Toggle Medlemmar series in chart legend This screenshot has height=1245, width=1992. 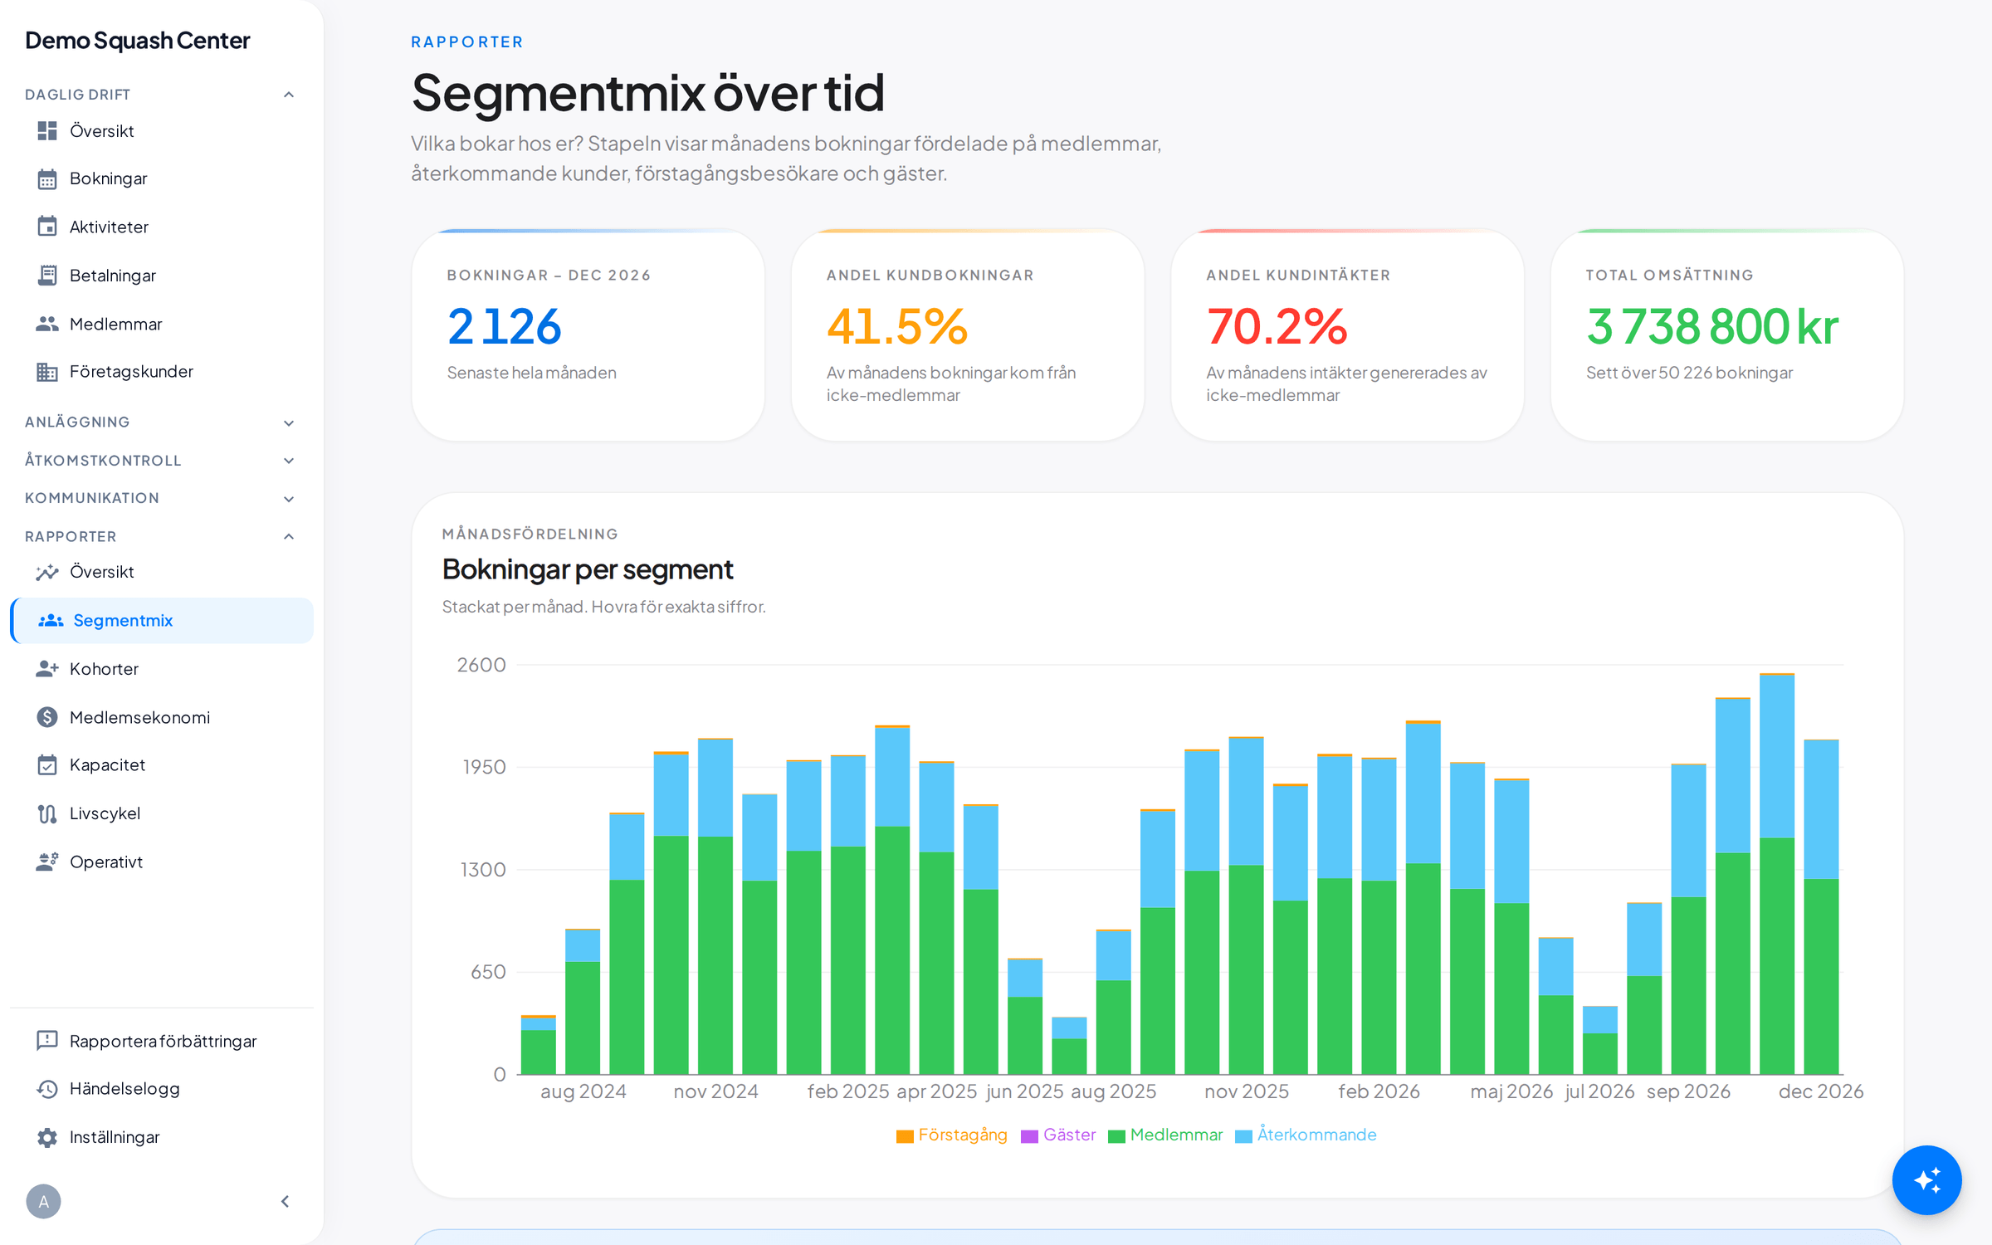click(x=1165, y=1135)
